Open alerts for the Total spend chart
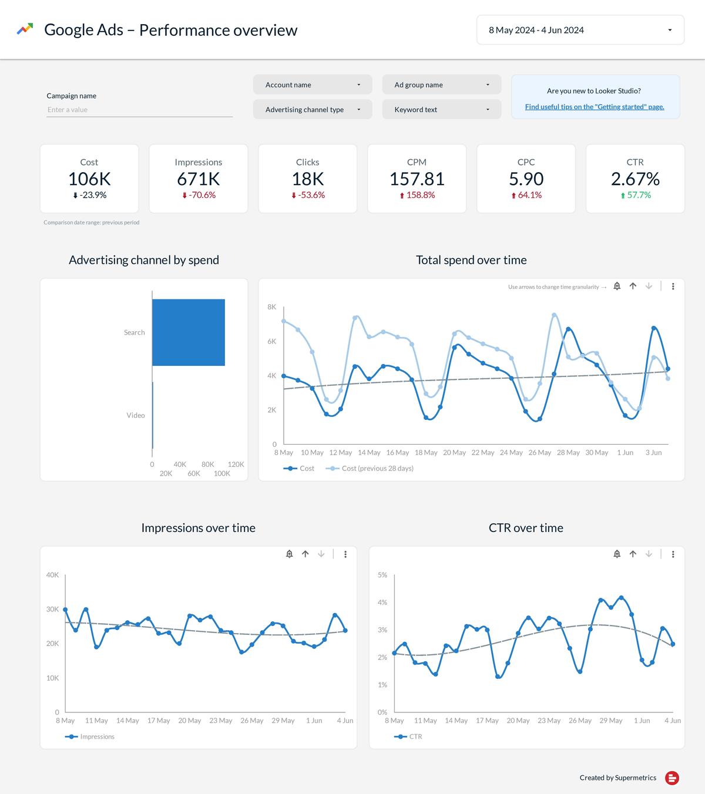The width and height of the screenshot is (705, 794). (x=616, y=287)
